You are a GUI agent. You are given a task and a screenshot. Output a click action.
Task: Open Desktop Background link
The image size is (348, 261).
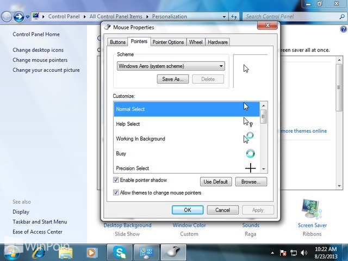click(127, 225)
